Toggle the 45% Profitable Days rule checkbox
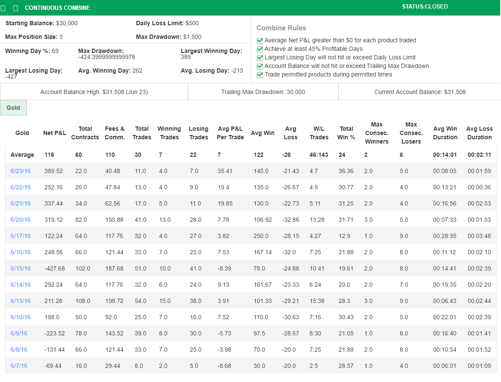This screenshot has width=501, height=382. (x=259, y=49)
